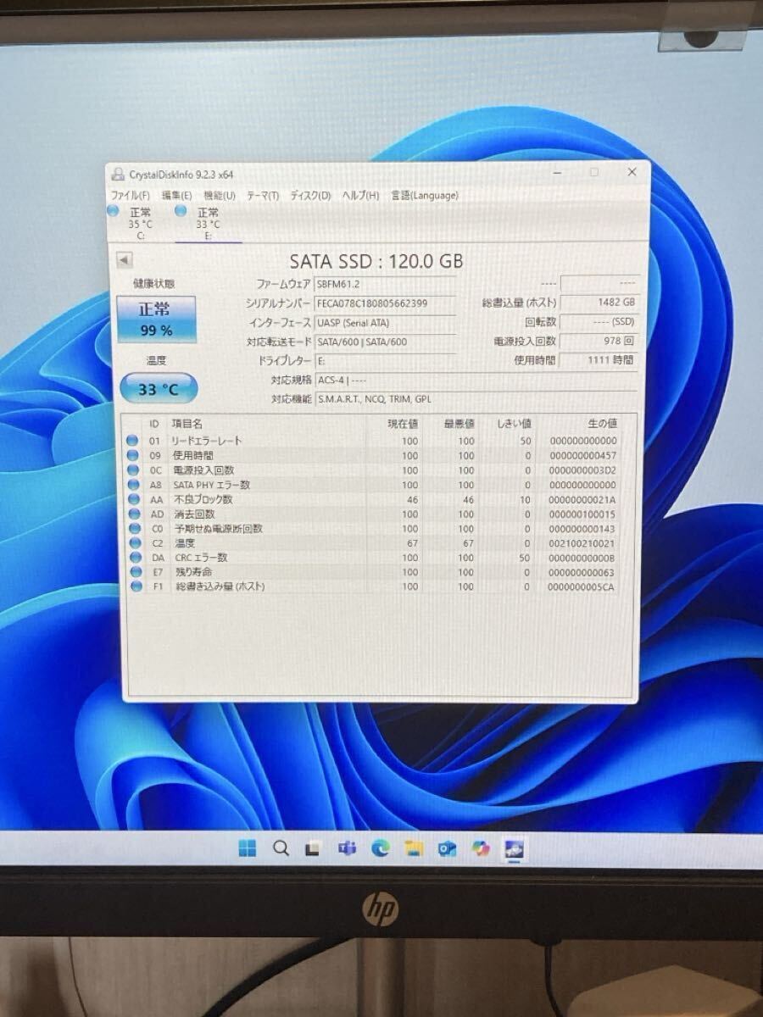Click the status circle for 電源投入回数 row (0C)
The width and height of the screenshot is (763, 1017).
click(x=132, y=470)
